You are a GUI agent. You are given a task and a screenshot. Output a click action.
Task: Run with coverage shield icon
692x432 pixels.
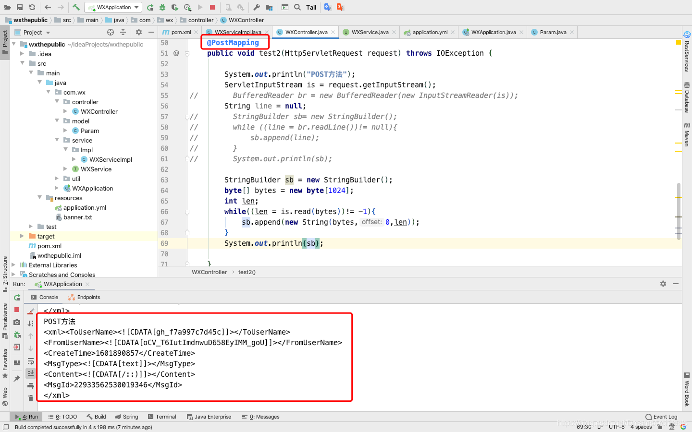pyautogui.click(x=175, y=7)
